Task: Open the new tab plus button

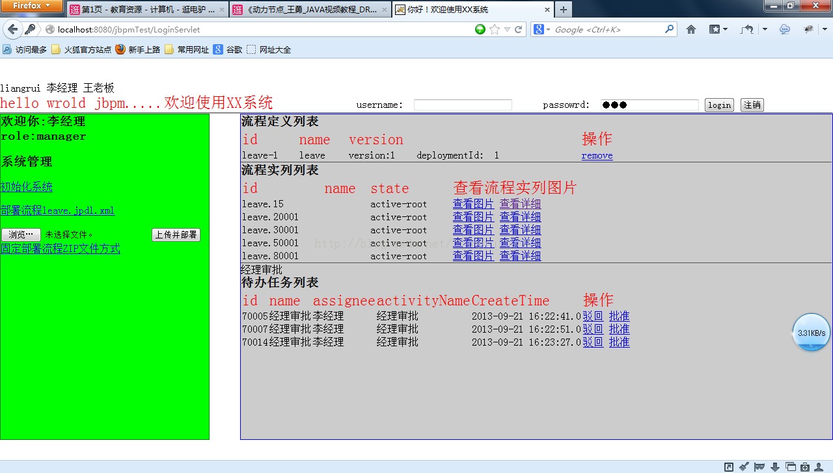Action: [x=563, y=9]
